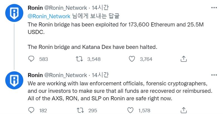Open more options on first tweet
223x114 pixels.
coord(214,8)
